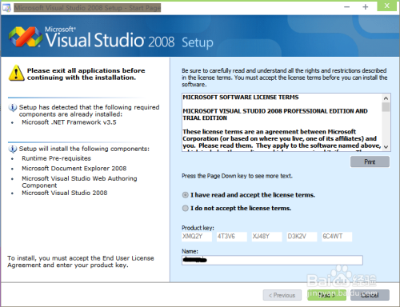
Task: Click 'Microsoft Visual Studio 2008' list item
Action: [x=65, y=193]
